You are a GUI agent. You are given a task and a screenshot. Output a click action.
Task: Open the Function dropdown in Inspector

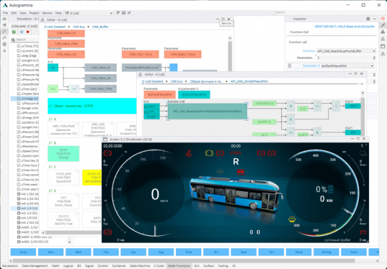coord(346,51)
